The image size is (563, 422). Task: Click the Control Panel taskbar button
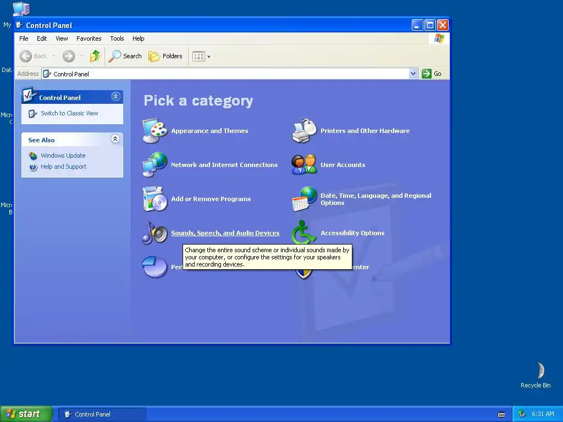tap(102, 414)
